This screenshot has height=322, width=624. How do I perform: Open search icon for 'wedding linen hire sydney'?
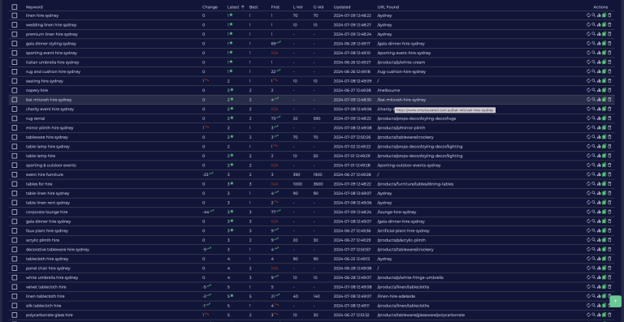pyautogui.click(x=594, y=24)
